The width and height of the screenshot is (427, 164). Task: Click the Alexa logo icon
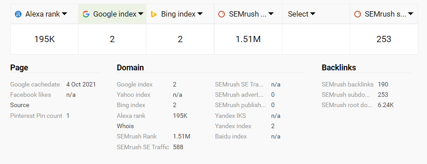click(x=18, y=14)
